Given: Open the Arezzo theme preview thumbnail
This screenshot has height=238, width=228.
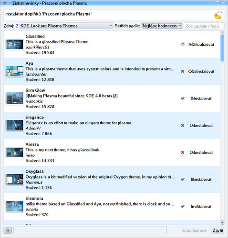Looking at the screenshot, I should (x=14, y=152).
